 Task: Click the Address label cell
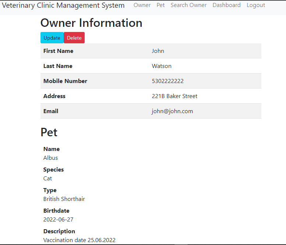[54, 96]
